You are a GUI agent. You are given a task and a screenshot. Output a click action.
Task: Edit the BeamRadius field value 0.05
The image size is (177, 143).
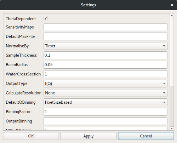pos(105,65)
